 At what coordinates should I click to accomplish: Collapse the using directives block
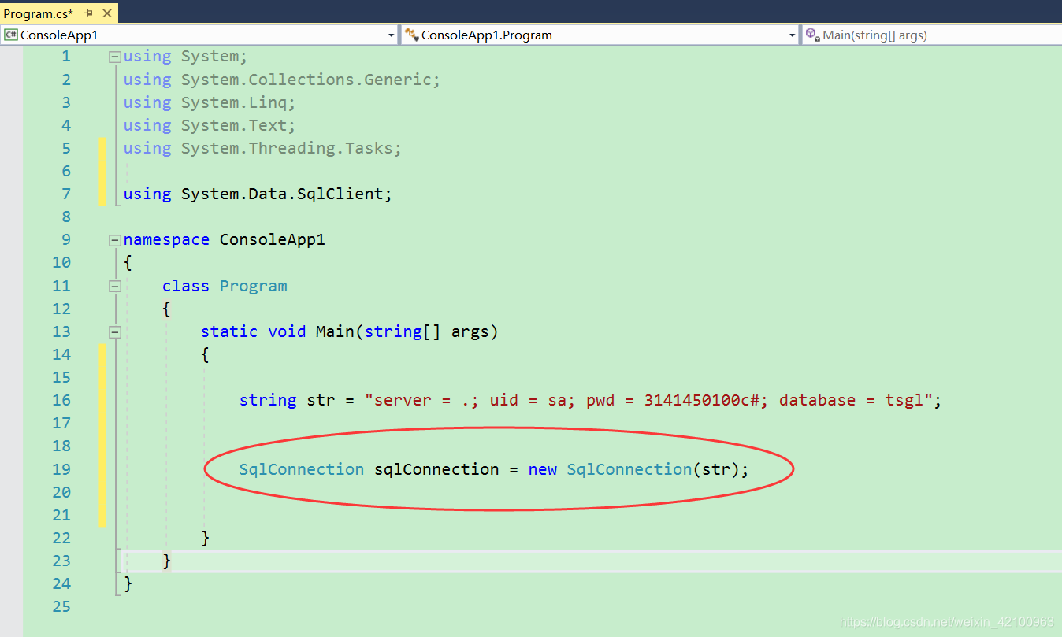coord(115,57)
